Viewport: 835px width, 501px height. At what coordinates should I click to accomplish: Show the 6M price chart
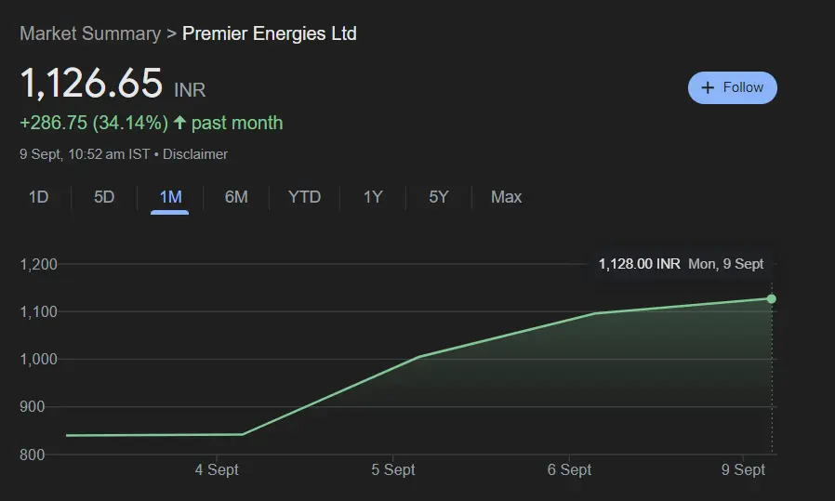click(x=236, y=197)
